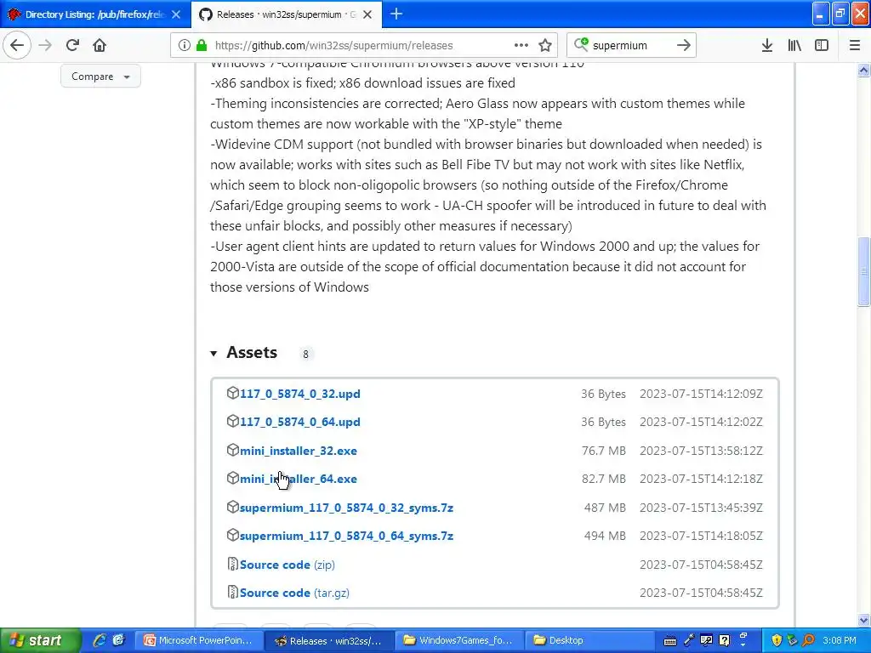871x653 pixels.
Task: Launch Internet Explorer from quick launch
Action: [100, 640]
